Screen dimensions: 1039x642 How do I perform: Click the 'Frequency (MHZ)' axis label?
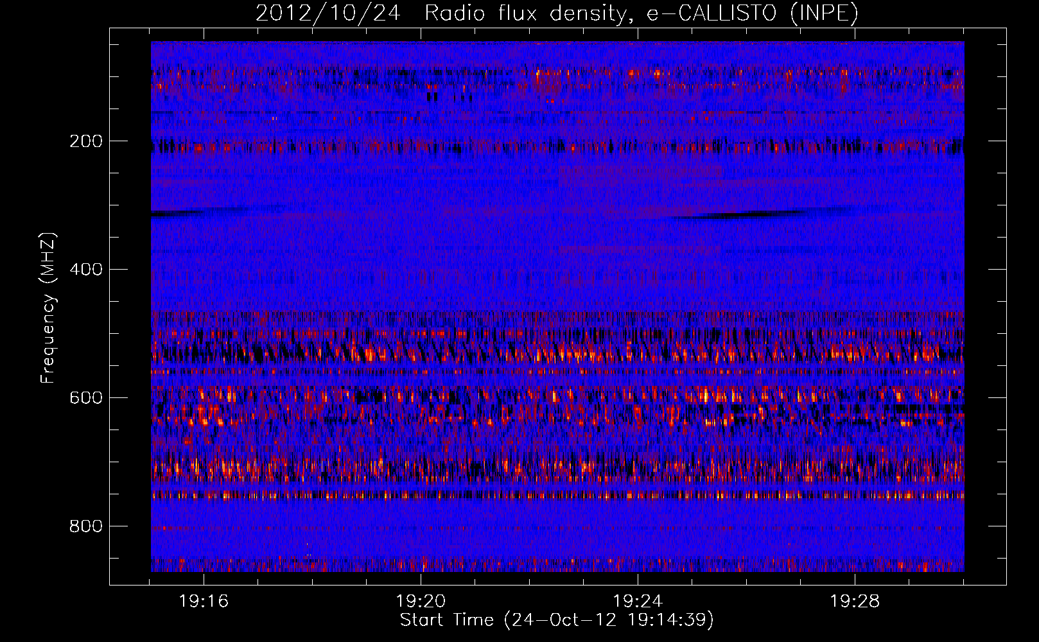coord(48,308)
